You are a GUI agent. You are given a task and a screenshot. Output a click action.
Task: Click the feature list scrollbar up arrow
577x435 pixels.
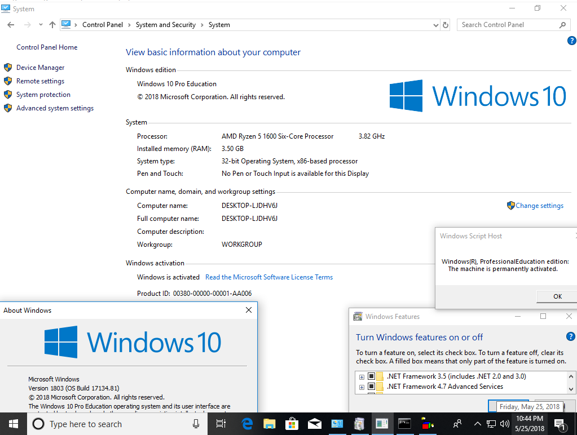(571, 376)
